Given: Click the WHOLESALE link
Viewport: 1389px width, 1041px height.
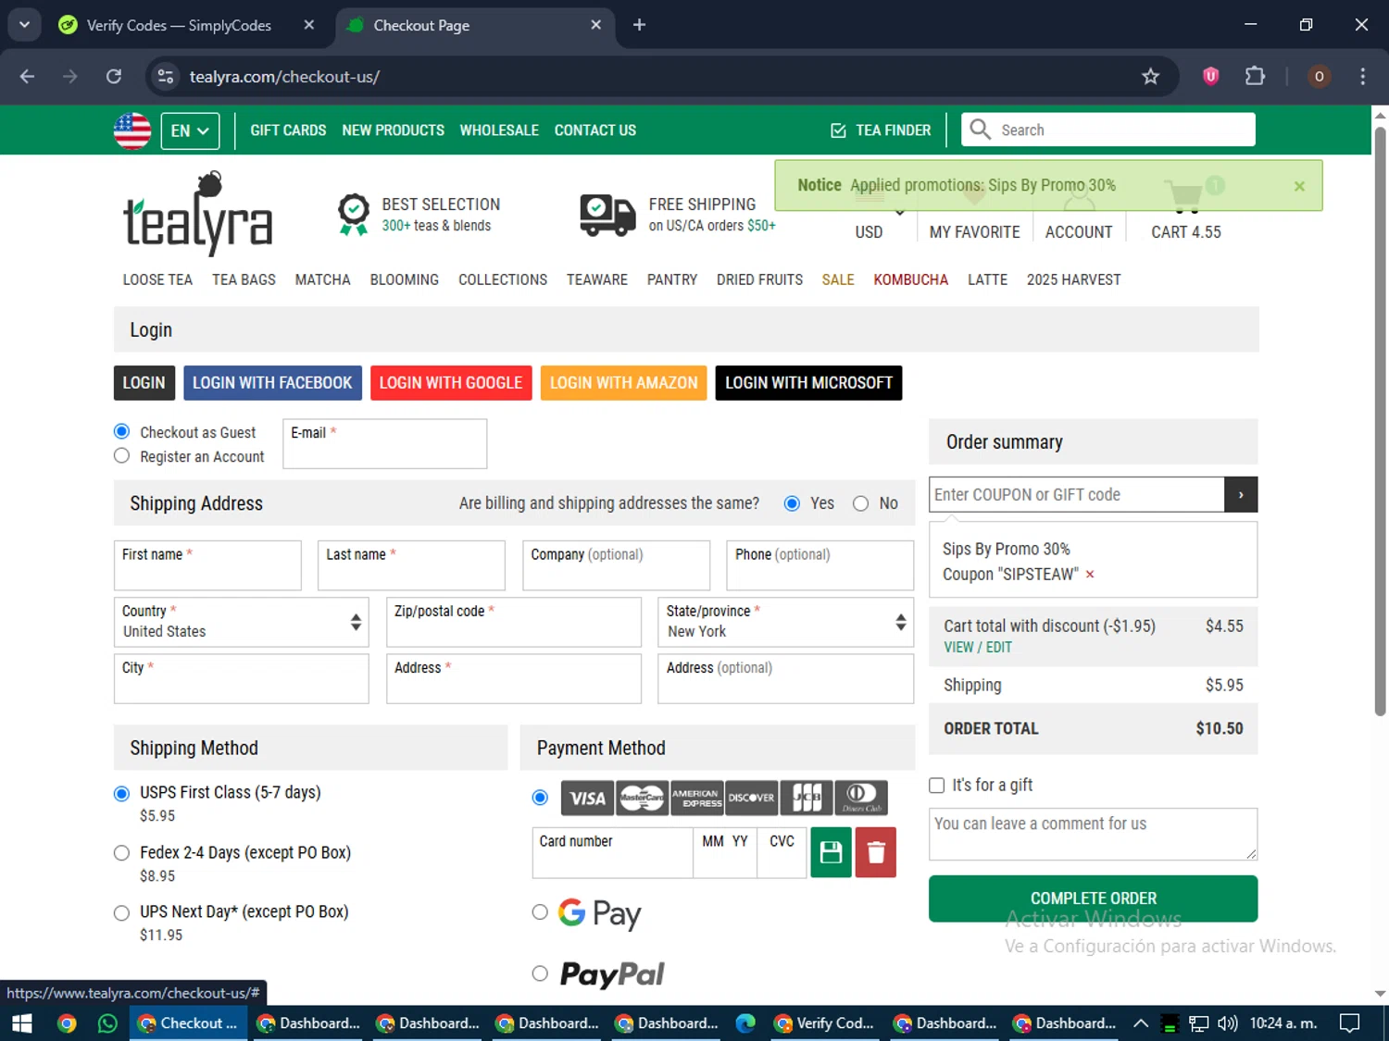Looking at the screenshot, I should (x=499, y=130).
